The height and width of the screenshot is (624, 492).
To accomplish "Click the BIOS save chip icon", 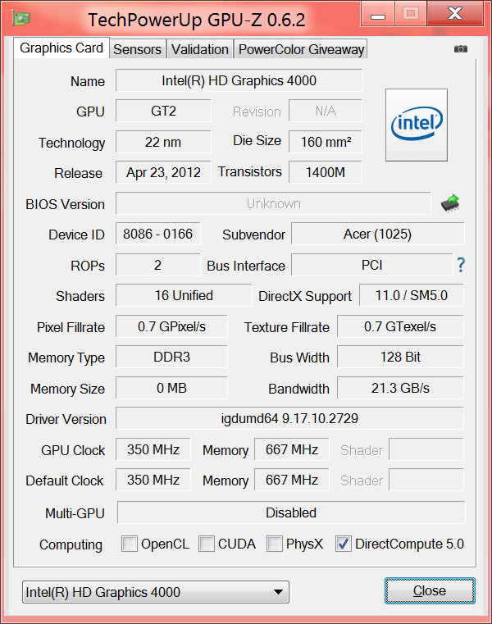I will coord(450,203).
